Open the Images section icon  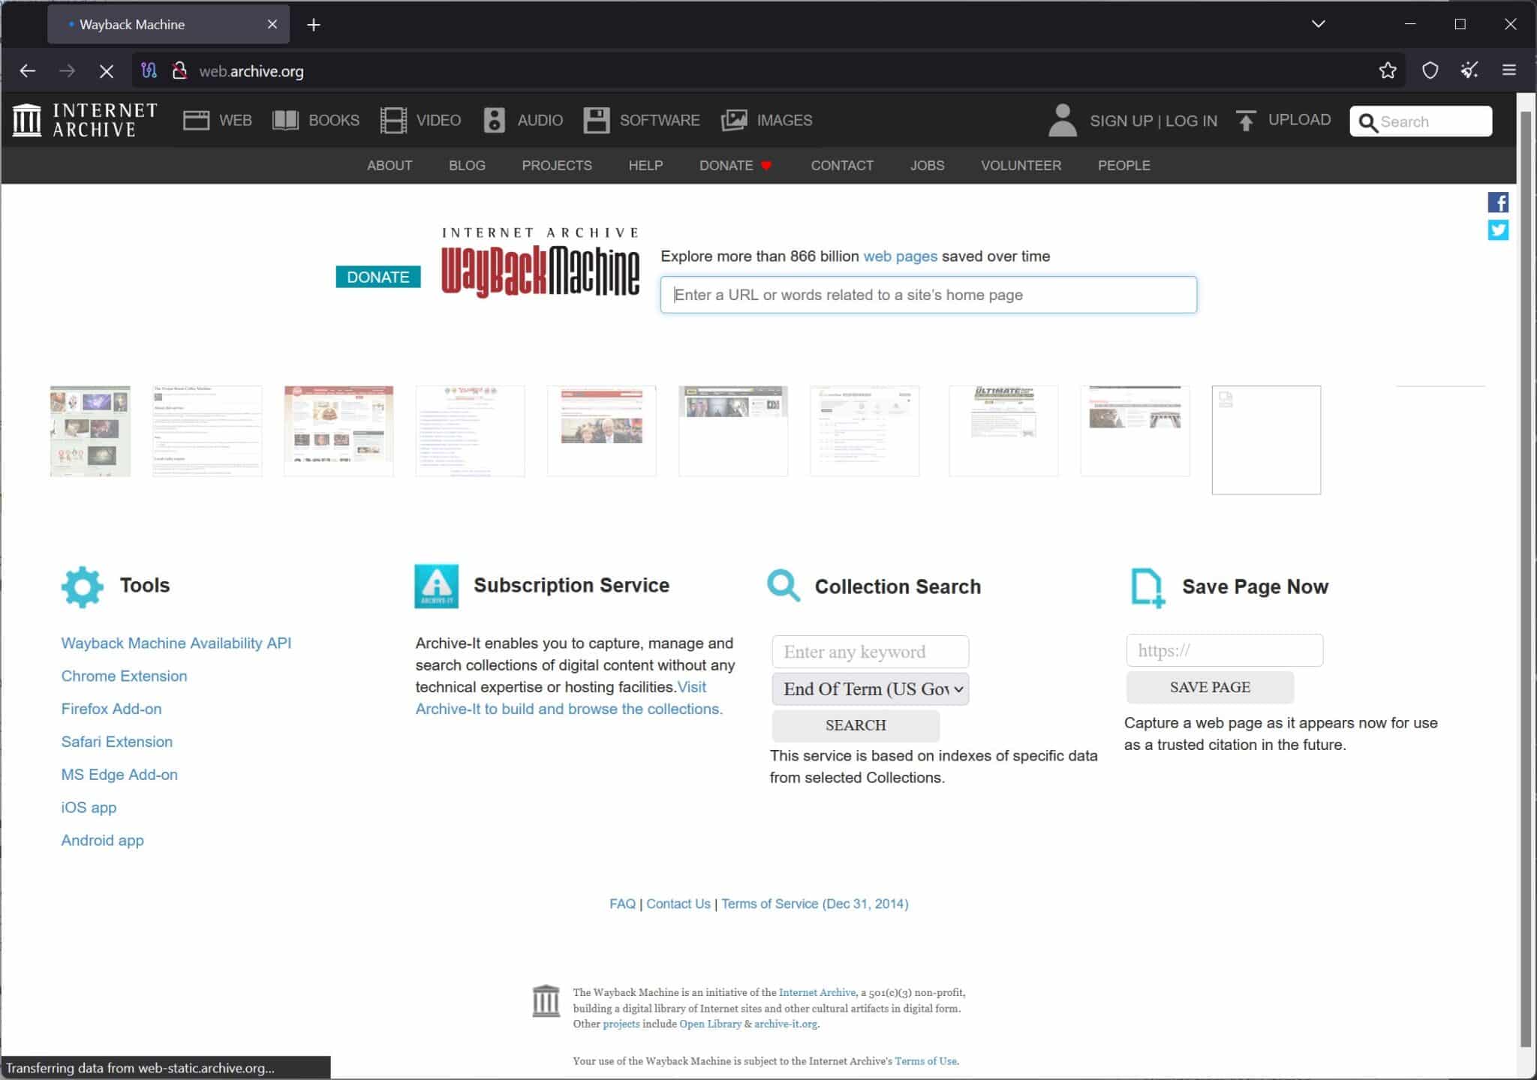point(734,120)
